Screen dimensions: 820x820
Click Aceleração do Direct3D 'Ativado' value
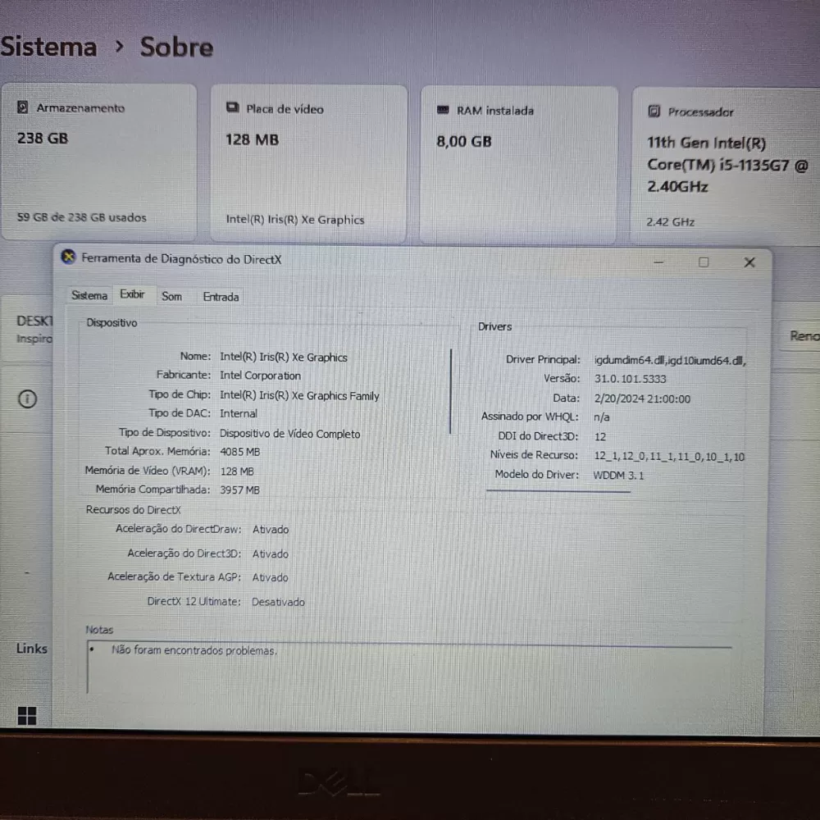[x=271, y=553]
